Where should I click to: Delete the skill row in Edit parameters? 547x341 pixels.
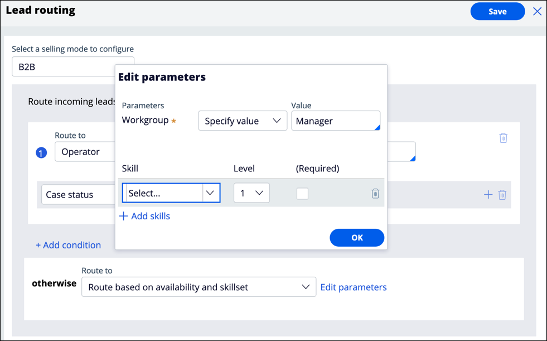(x=375, y=193)
